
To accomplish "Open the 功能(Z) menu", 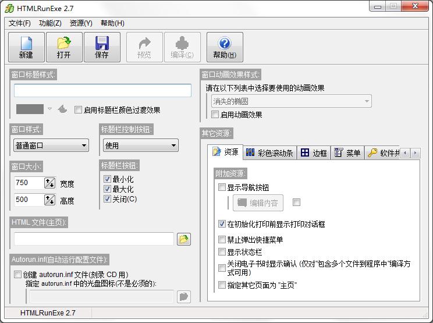I will pyautogui.click(x=50, y=23).
